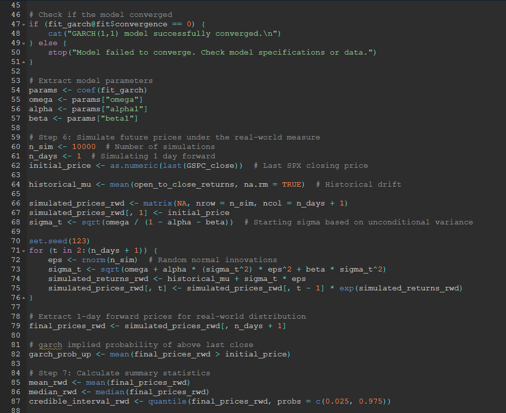Click the value 10000 on line 60
506x413 pixels.
(x=84, y=147)
